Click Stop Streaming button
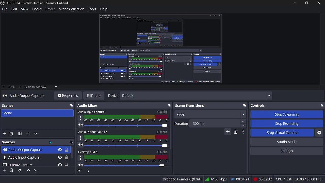 coord(287,114)
